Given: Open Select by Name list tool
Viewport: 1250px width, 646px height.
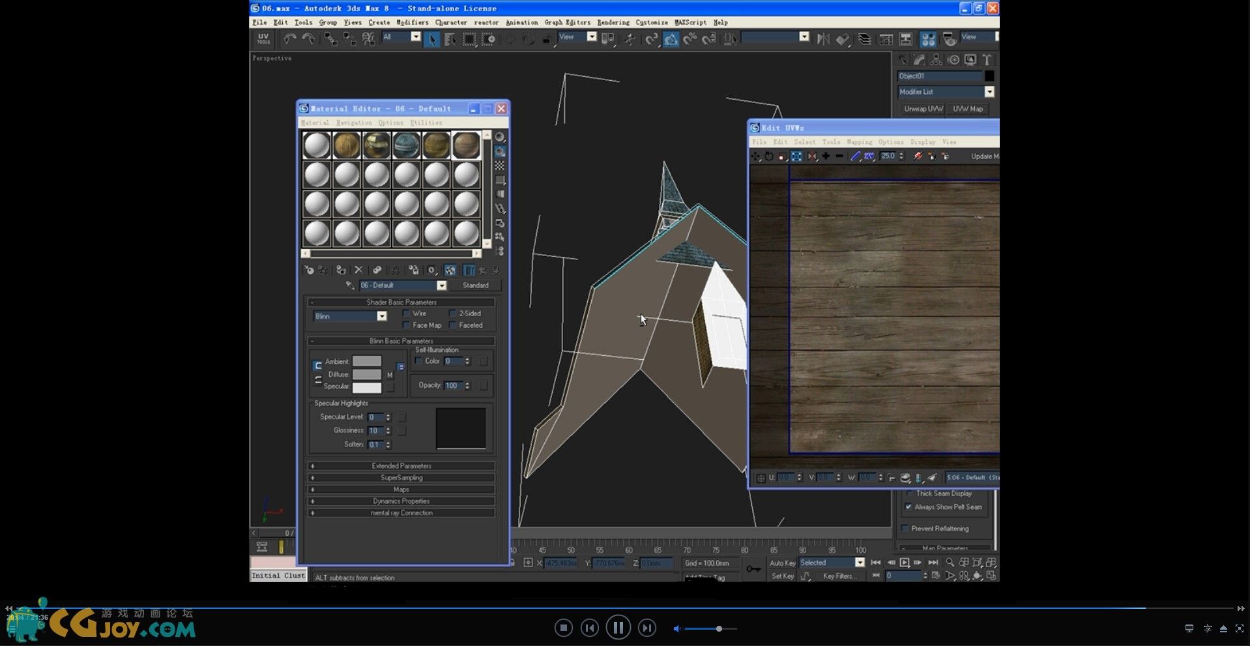Looking at the screenshot, I should click(450, 39).
